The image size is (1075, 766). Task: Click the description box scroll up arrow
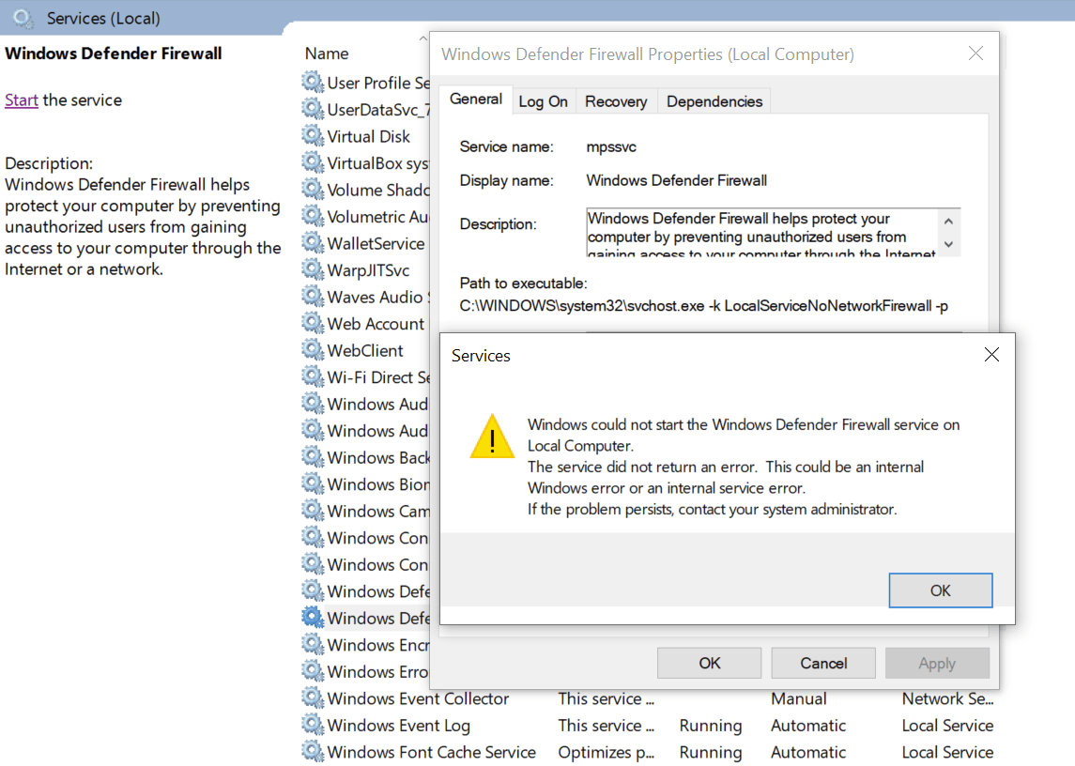click(948, 222)
